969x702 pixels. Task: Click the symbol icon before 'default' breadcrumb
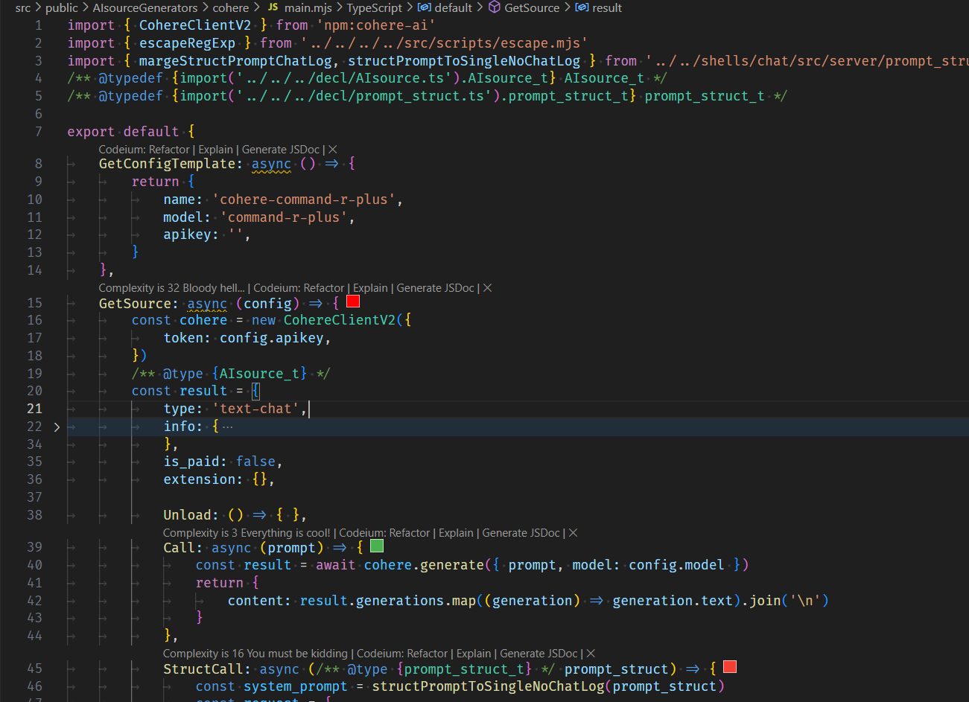(424, 7)
